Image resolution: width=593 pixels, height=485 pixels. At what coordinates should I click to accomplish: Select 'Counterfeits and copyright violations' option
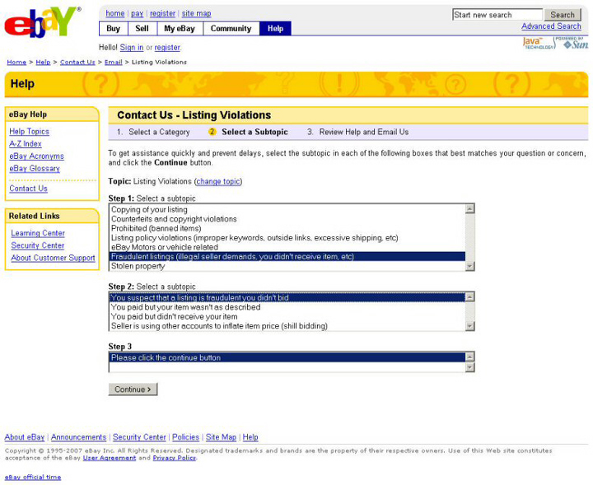coord(174,219)
